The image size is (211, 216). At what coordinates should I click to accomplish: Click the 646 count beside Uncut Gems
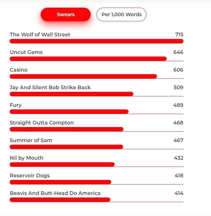pyautogui.click(x=178, y=52)
